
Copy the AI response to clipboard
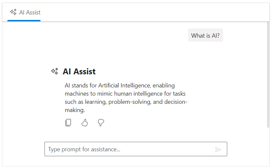(68, 123)
